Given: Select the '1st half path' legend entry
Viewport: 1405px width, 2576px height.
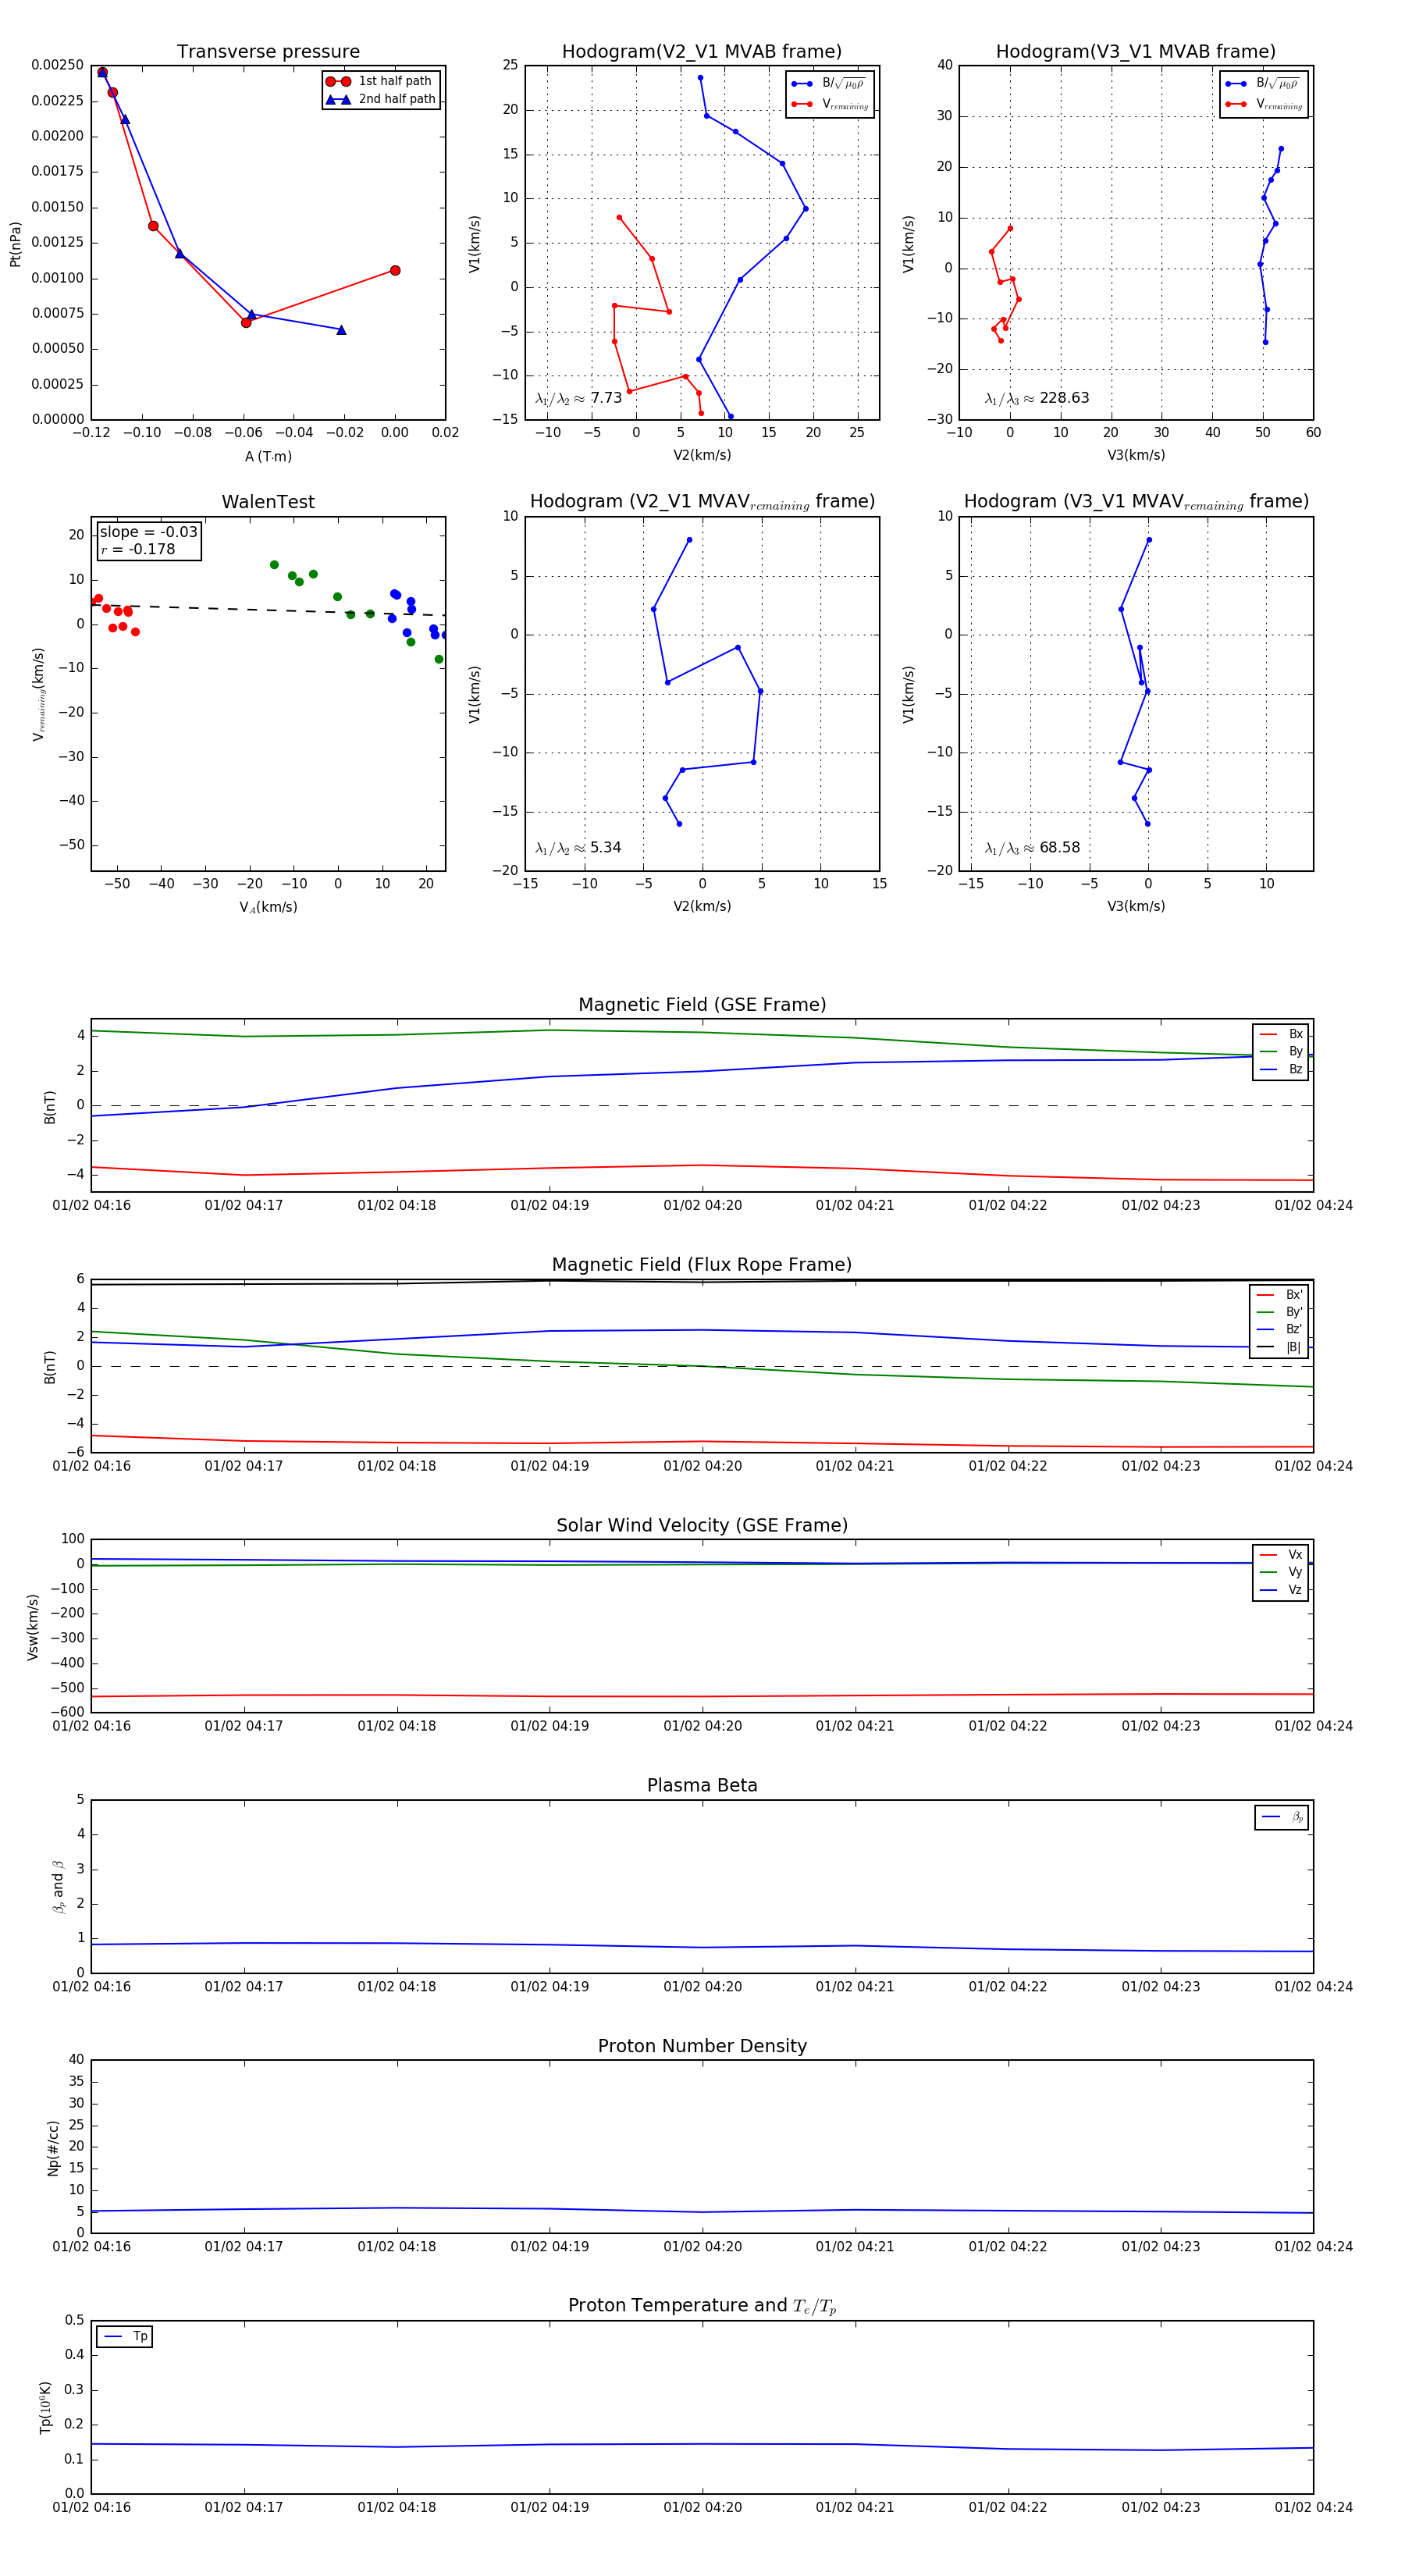Looking at the screenshot, I should coord(382,81).
